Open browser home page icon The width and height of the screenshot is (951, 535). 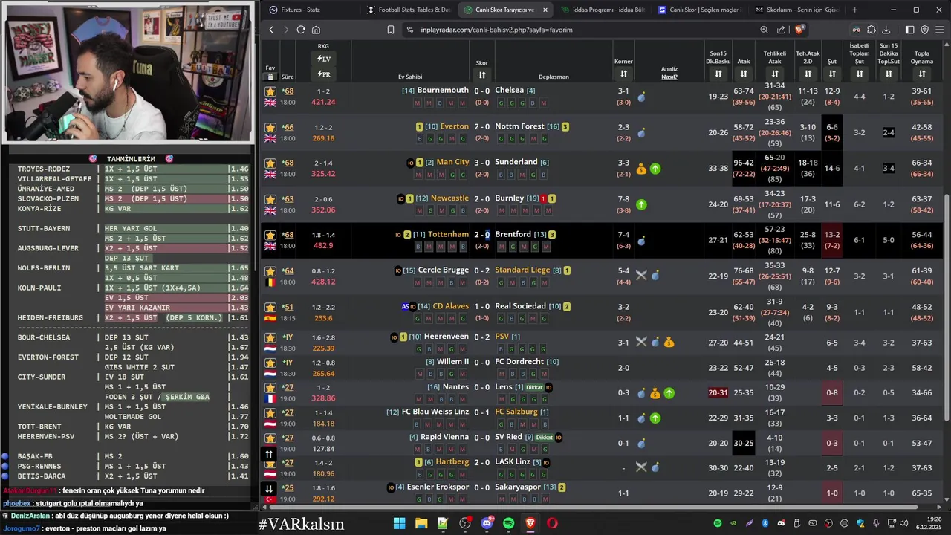tap(316, 30)
